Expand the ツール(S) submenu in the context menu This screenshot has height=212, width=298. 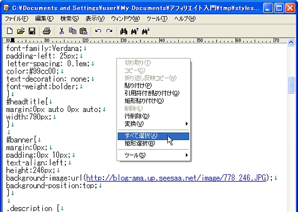click(x=153, y=155)
